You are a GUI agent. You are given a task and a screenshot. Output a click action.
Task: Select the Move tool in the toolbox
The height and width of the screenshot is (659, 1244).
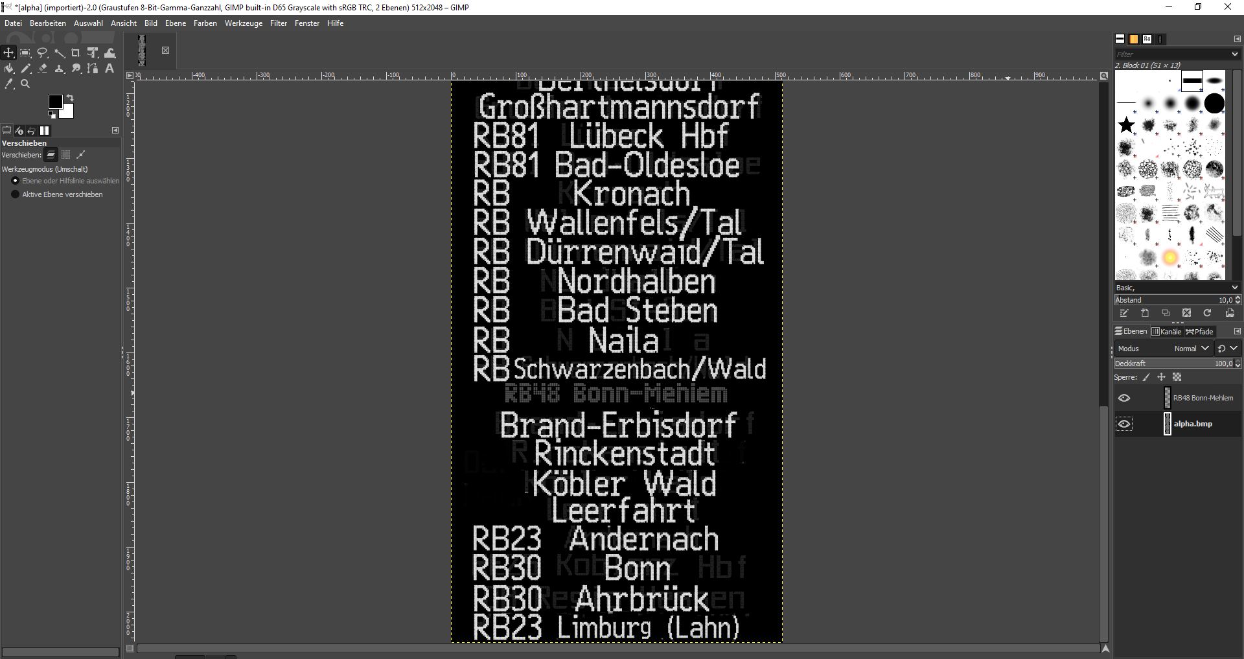click(8, 53)
